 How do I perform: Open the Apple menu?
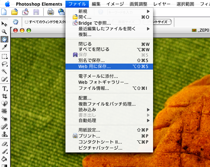[7, 4]
